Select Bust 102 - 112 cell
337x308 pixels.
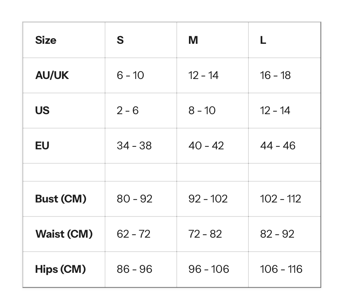pyautogui.click(x=285, y=199)
